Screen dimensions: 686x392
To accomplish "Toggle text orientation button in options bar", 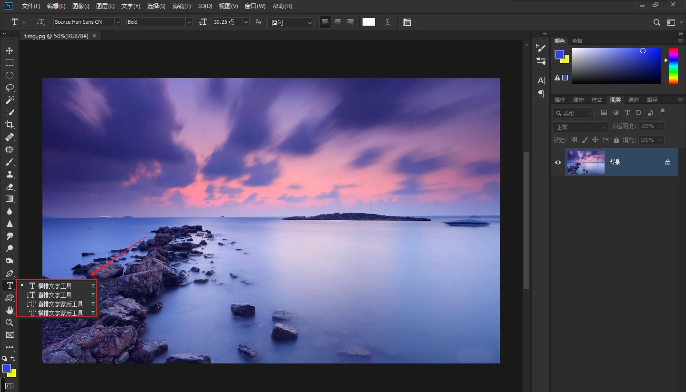I will tap(40, 22).
